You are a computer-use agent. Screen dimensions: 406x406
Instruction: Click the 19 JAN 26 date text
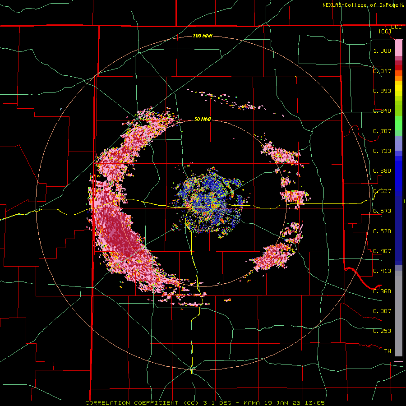tap(282, 403)
